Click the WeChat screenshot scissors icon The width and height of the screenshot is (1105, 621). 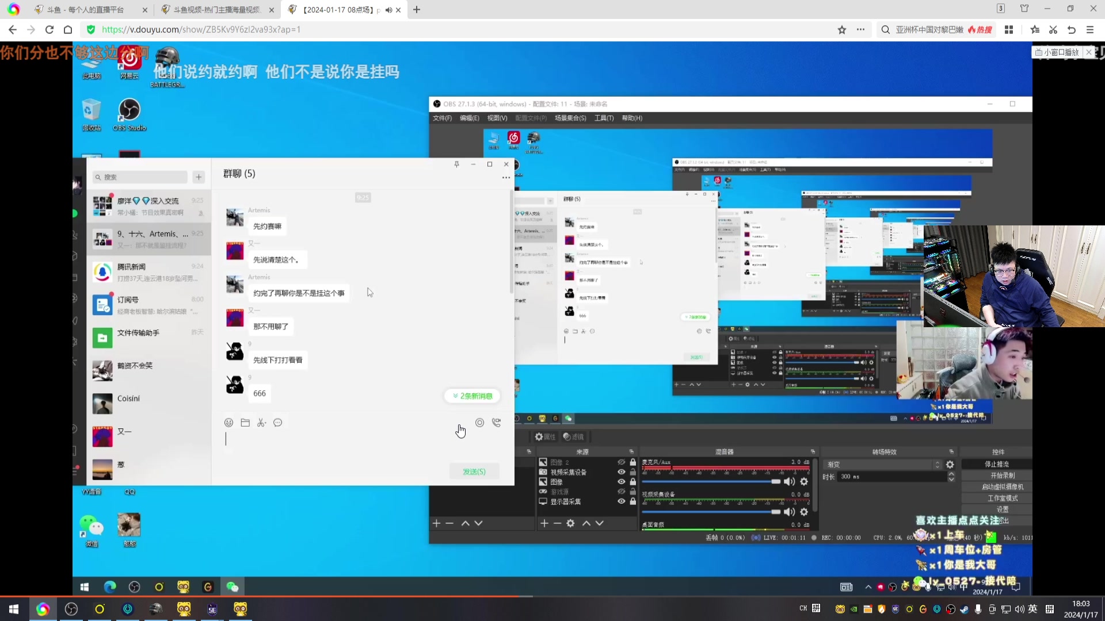(x=261, y=423)
